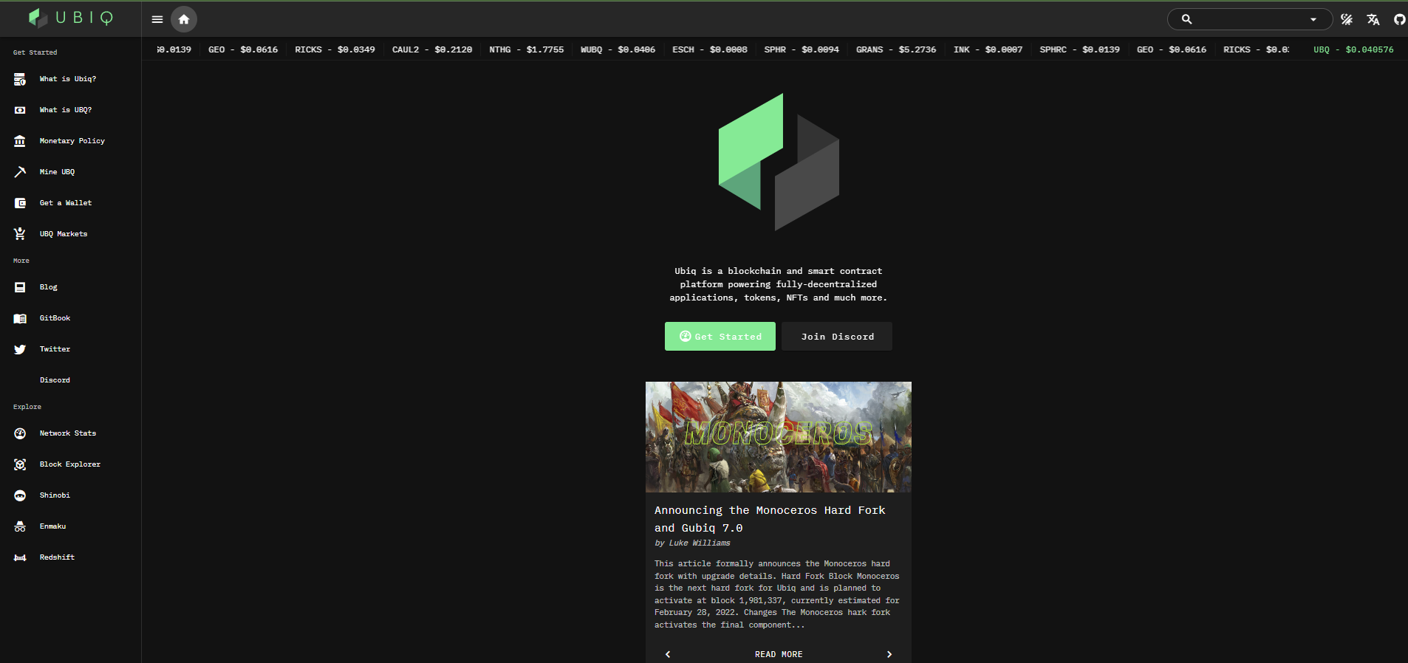Image resolution: width=1408 pixels, height=663 pixels.
Task: Click the Monetary Policy bank icon
Action: pyautogui.click(x=20, y=141)
